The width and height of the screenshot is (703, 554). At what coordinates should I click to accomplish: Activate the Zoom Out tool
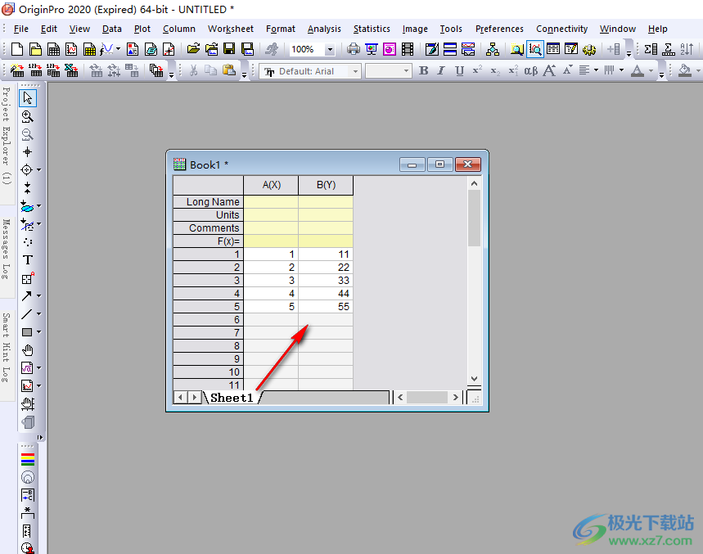click(27, 134)
